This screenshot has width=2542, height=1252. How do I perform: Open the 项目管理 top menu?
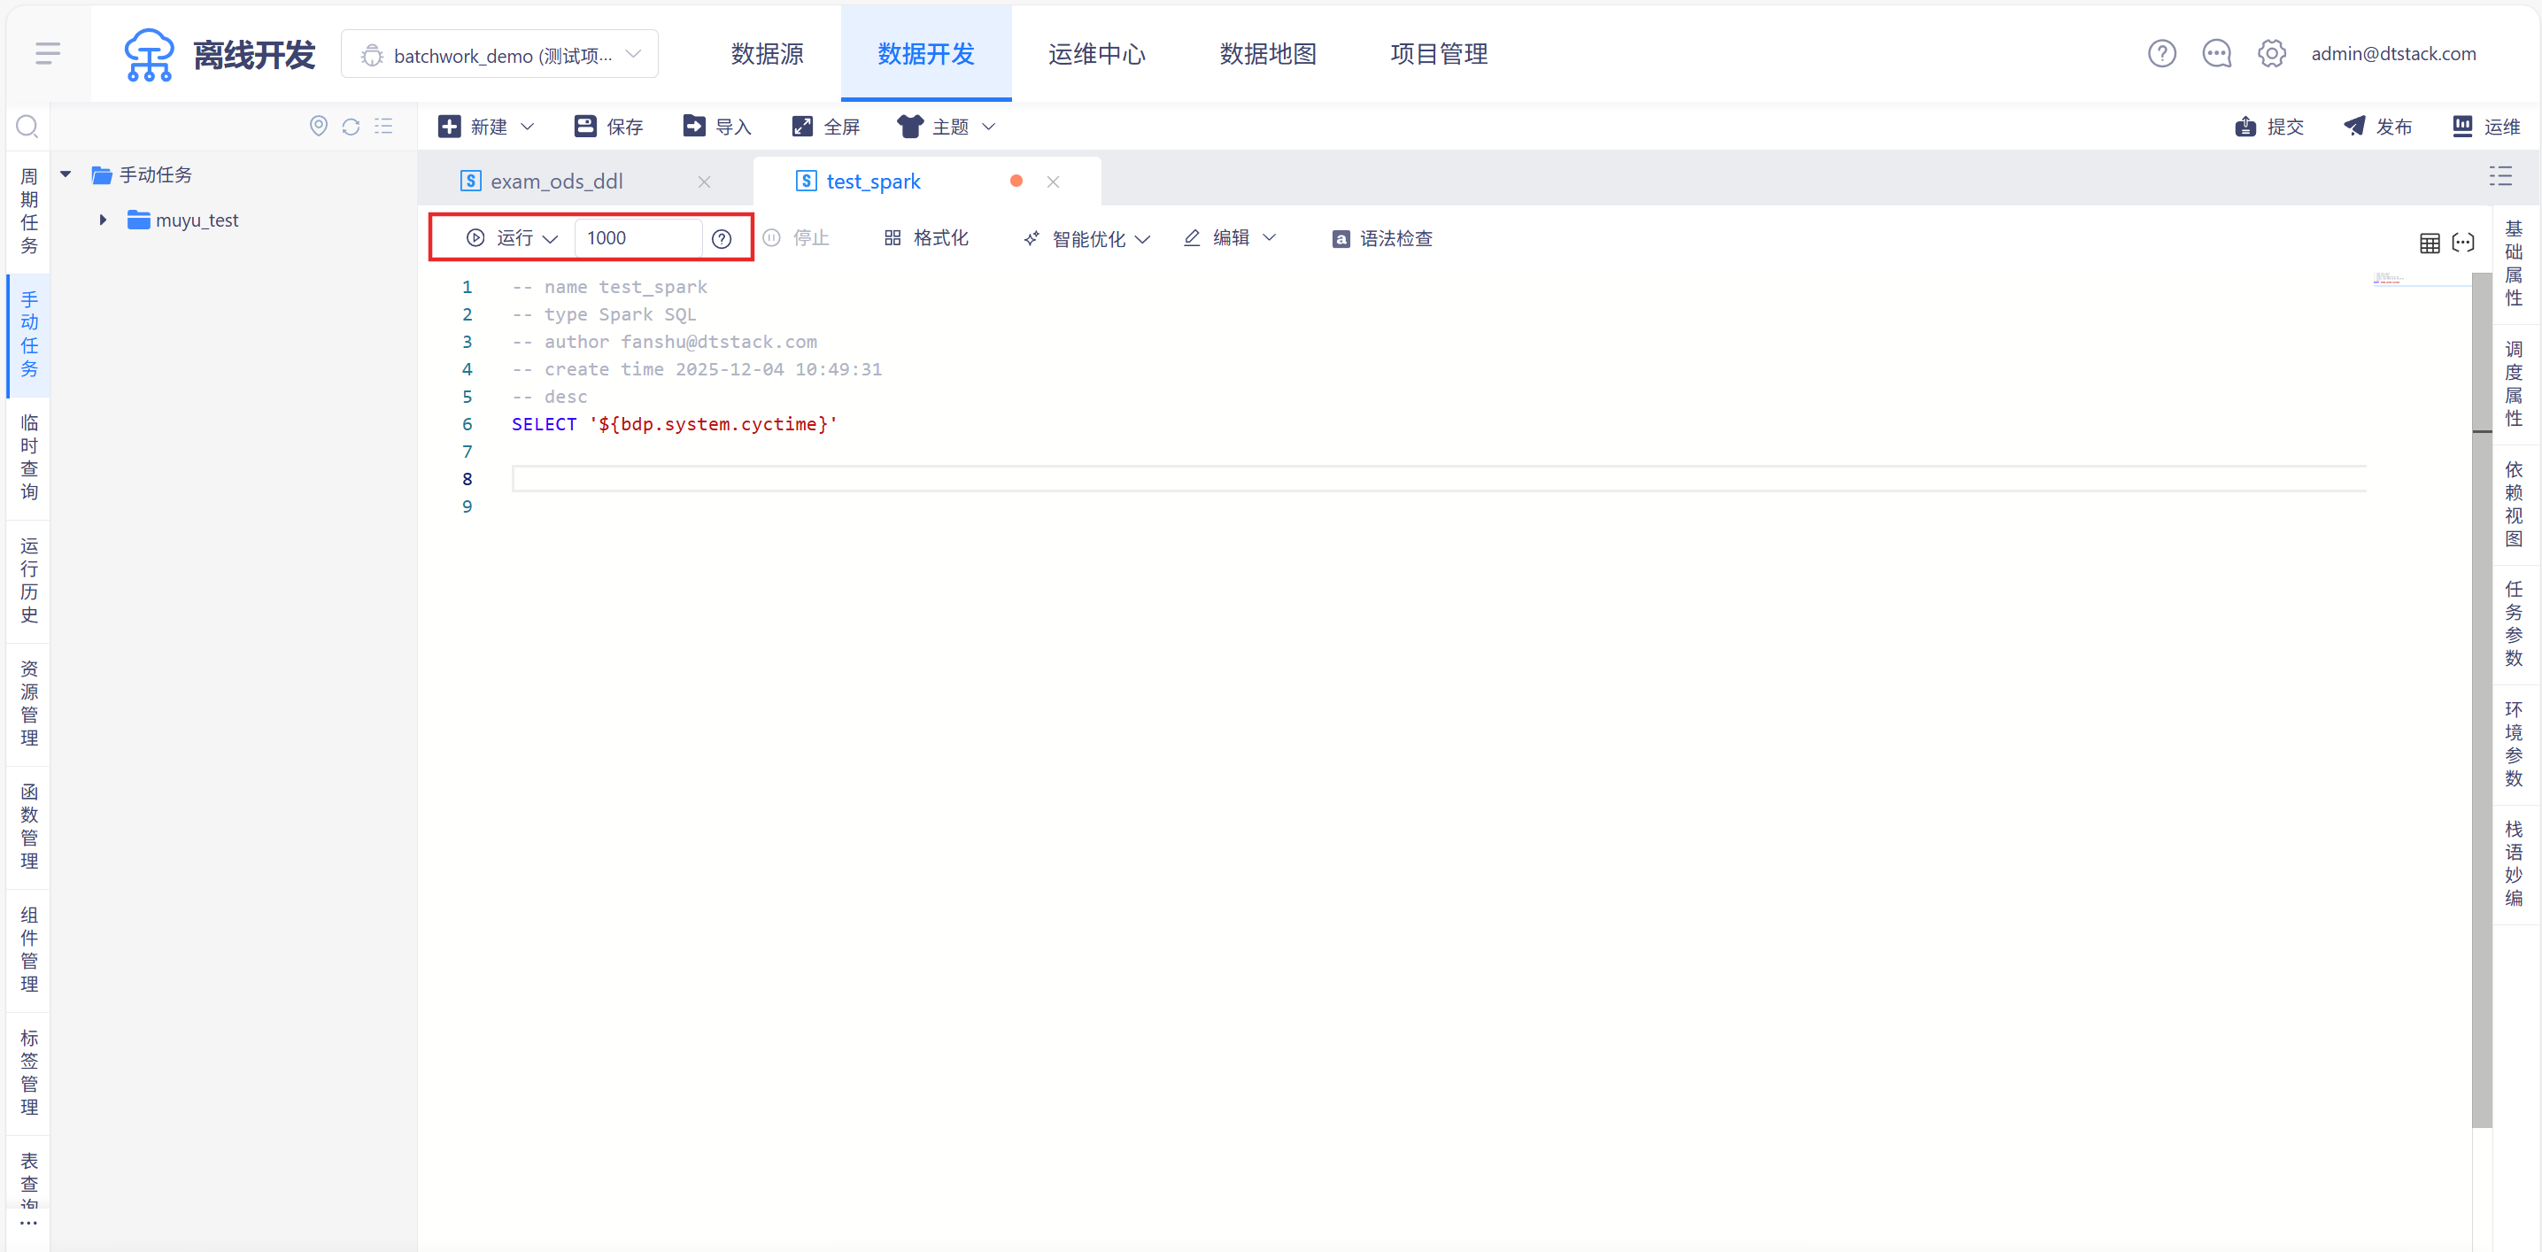1439,53
